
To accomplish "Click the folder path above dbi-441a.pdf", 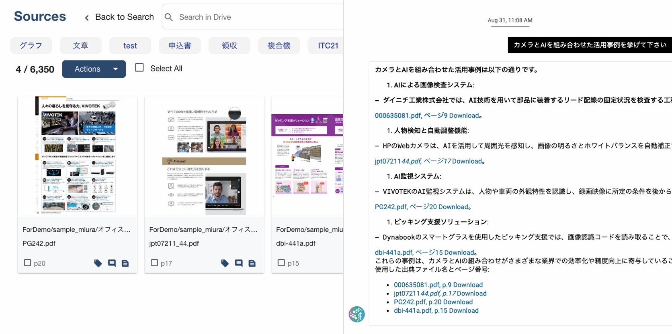I will 309,230.
